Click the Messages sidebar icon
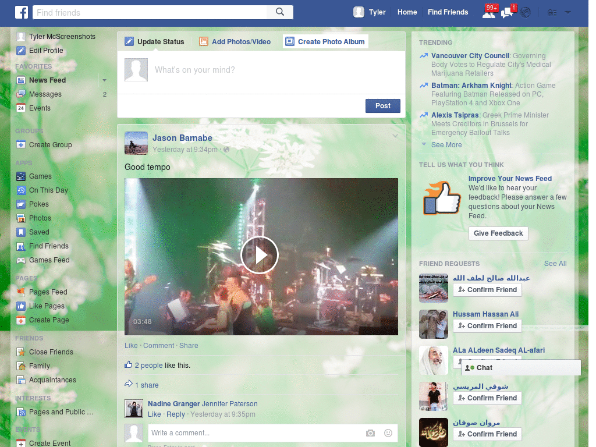 [x=21, y=94]
